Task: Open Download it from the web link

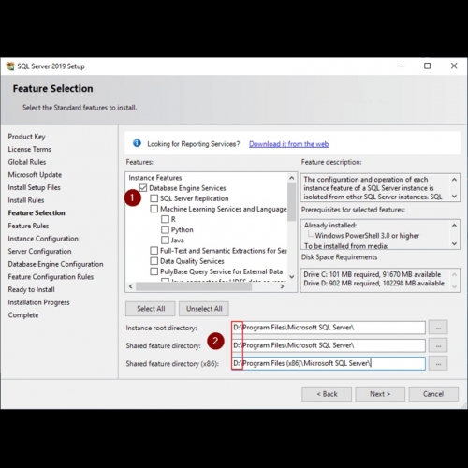Action: [x=288, y=144]
